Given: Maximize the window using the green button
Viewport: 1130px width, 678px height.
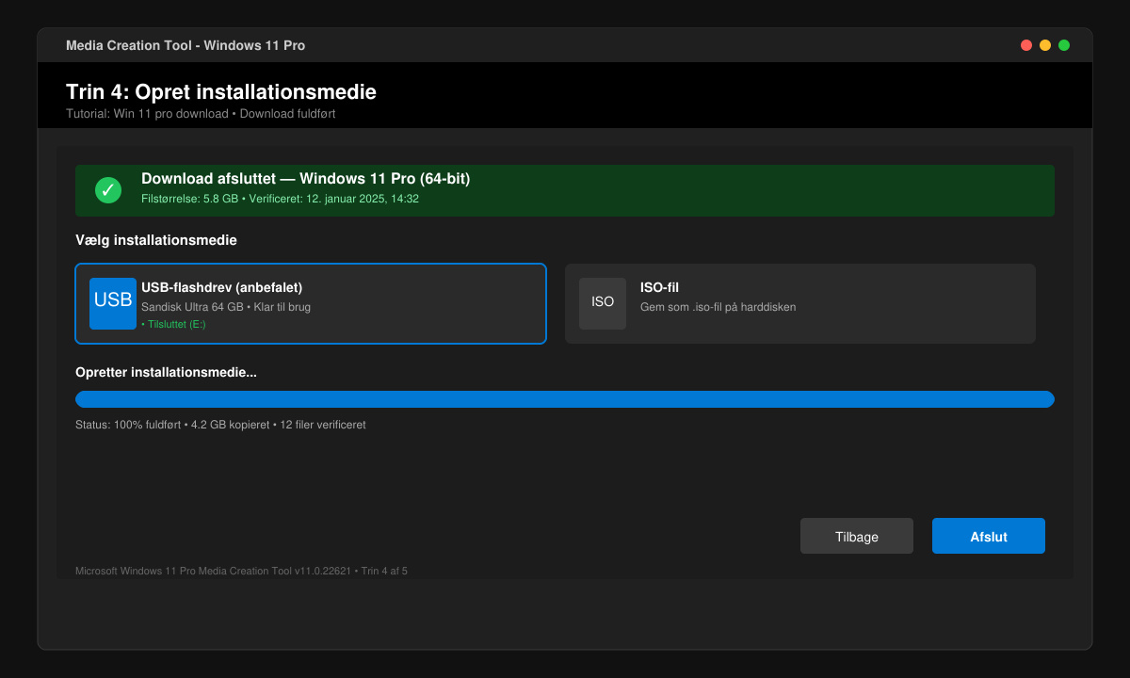Looking at the screenshot, I should click(1064, 45).
